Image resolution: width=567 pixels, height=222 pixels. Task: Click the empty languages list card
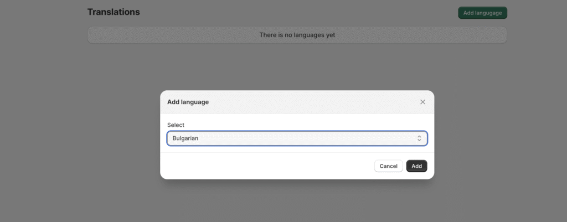[x=297, y=35]
